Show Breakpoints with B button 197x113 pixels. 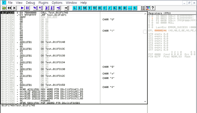click(x=120, y=8)
